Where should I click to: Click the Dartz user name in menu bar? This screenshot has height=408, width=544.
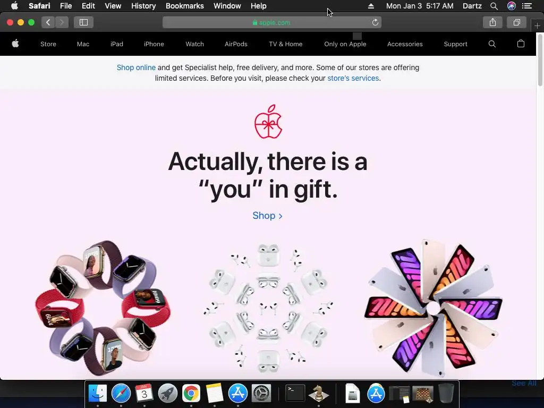tap(472, 6)
